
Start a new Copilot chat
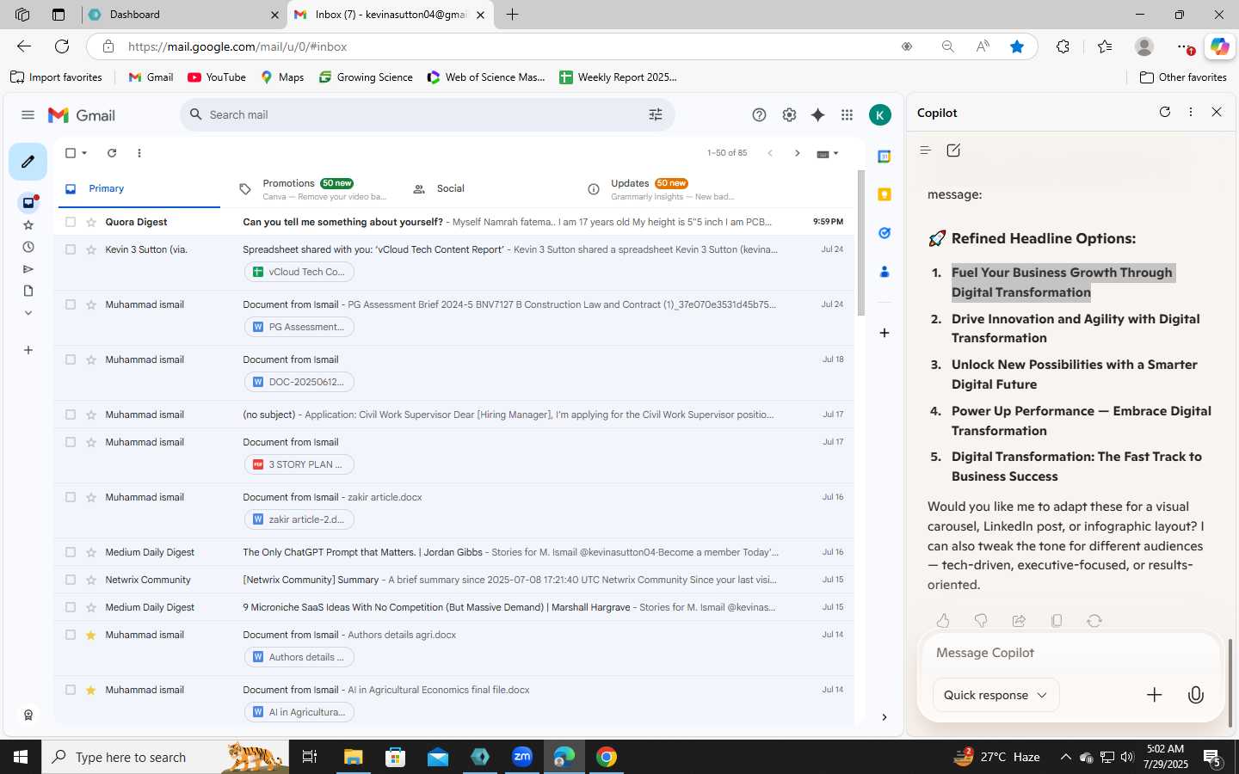(953, 150)
